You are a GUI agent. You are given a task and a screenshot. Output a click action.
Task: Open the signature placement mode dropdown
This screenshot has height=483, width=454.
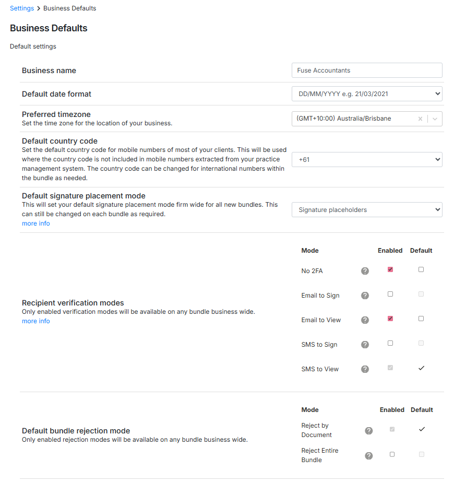(366, 210)
